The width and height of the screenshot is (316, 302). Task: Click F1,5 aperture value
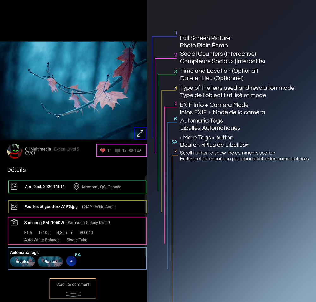coord(28,233)
